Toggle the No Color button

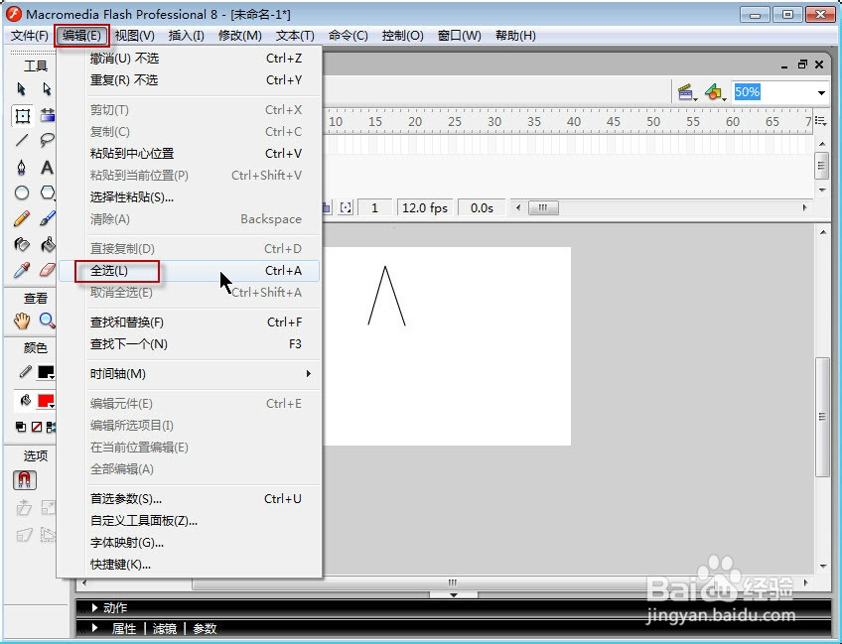coord(37,427)
